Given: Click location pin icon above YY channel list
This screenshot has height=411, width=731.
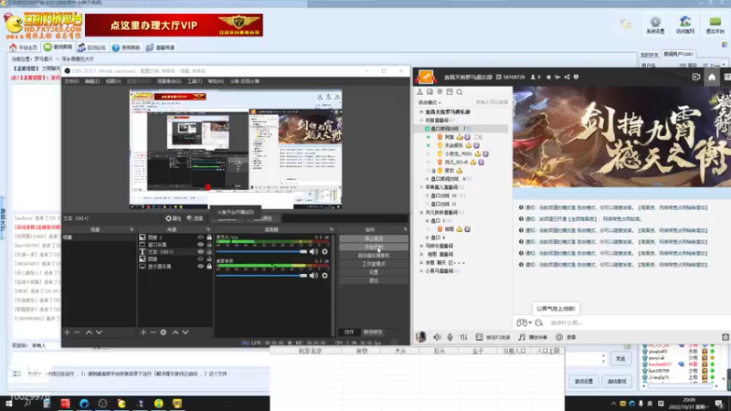Looking at the screenshot, I should (440, 92).
